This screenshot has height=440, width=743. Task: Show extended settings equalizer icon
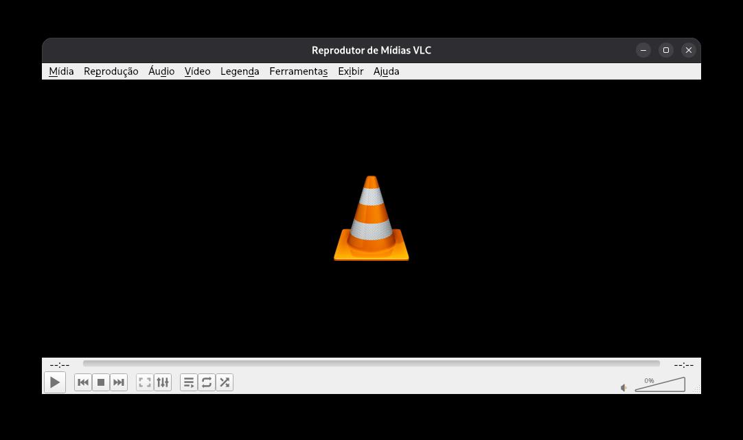[x=163, y=382]
